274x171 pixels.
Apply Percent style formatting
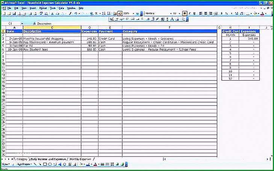(227, 13)
